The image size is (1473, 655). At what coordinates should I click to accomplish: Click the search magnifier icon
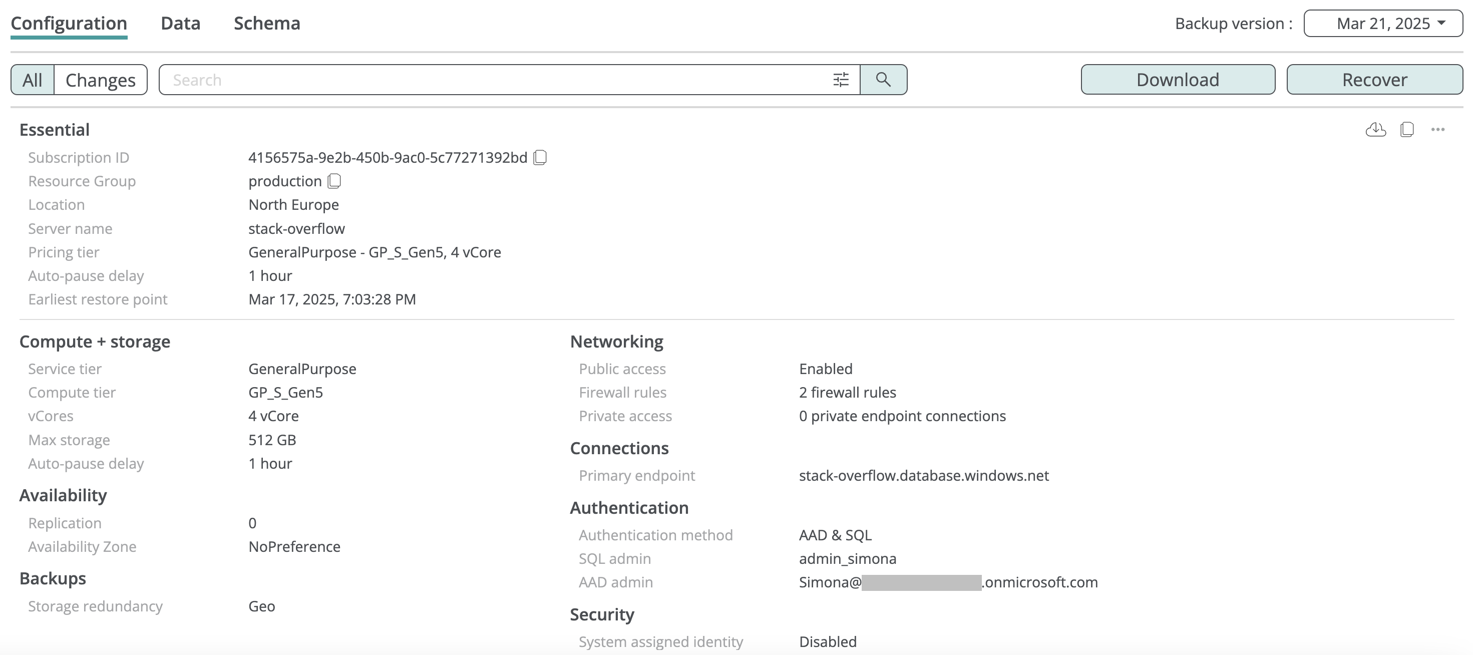click(883, 80)
